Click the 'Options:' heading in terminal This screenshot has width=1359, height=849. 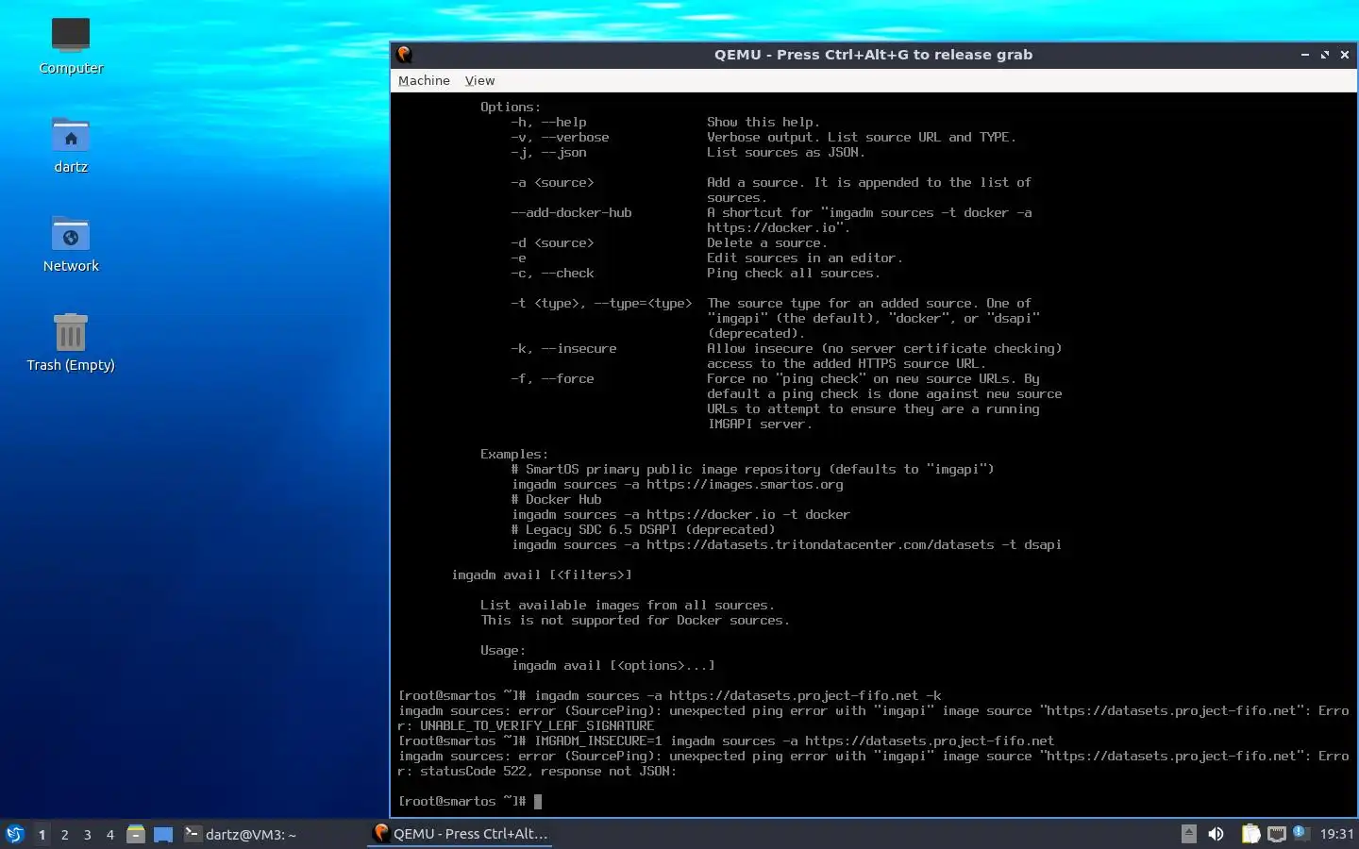510,107
